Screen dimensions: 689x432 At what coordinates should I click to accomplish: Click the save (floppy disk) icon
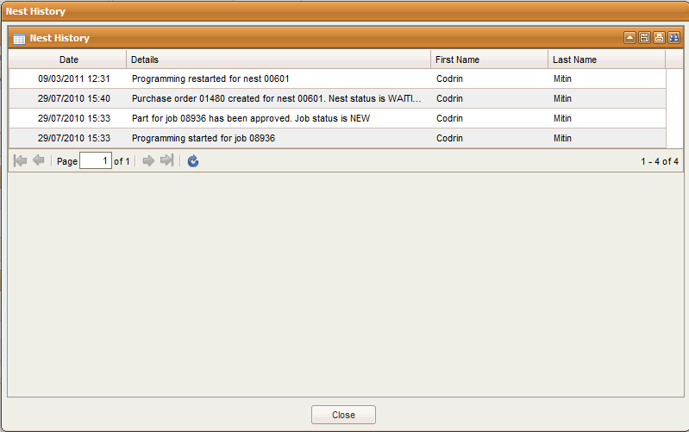[x=644, y=38]
